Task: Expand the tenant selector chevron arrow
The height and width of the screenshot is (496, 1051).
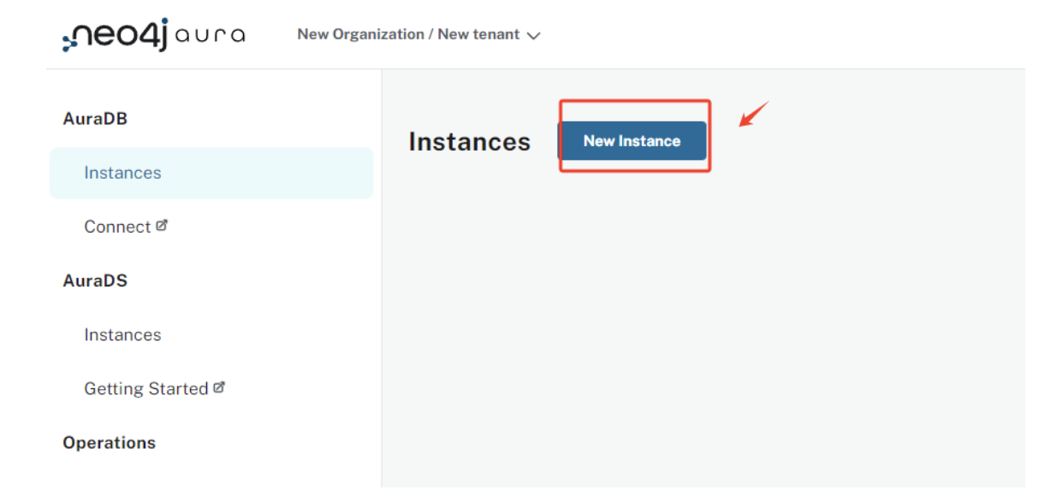Action: pyautogui.click(x=534, y=36)
